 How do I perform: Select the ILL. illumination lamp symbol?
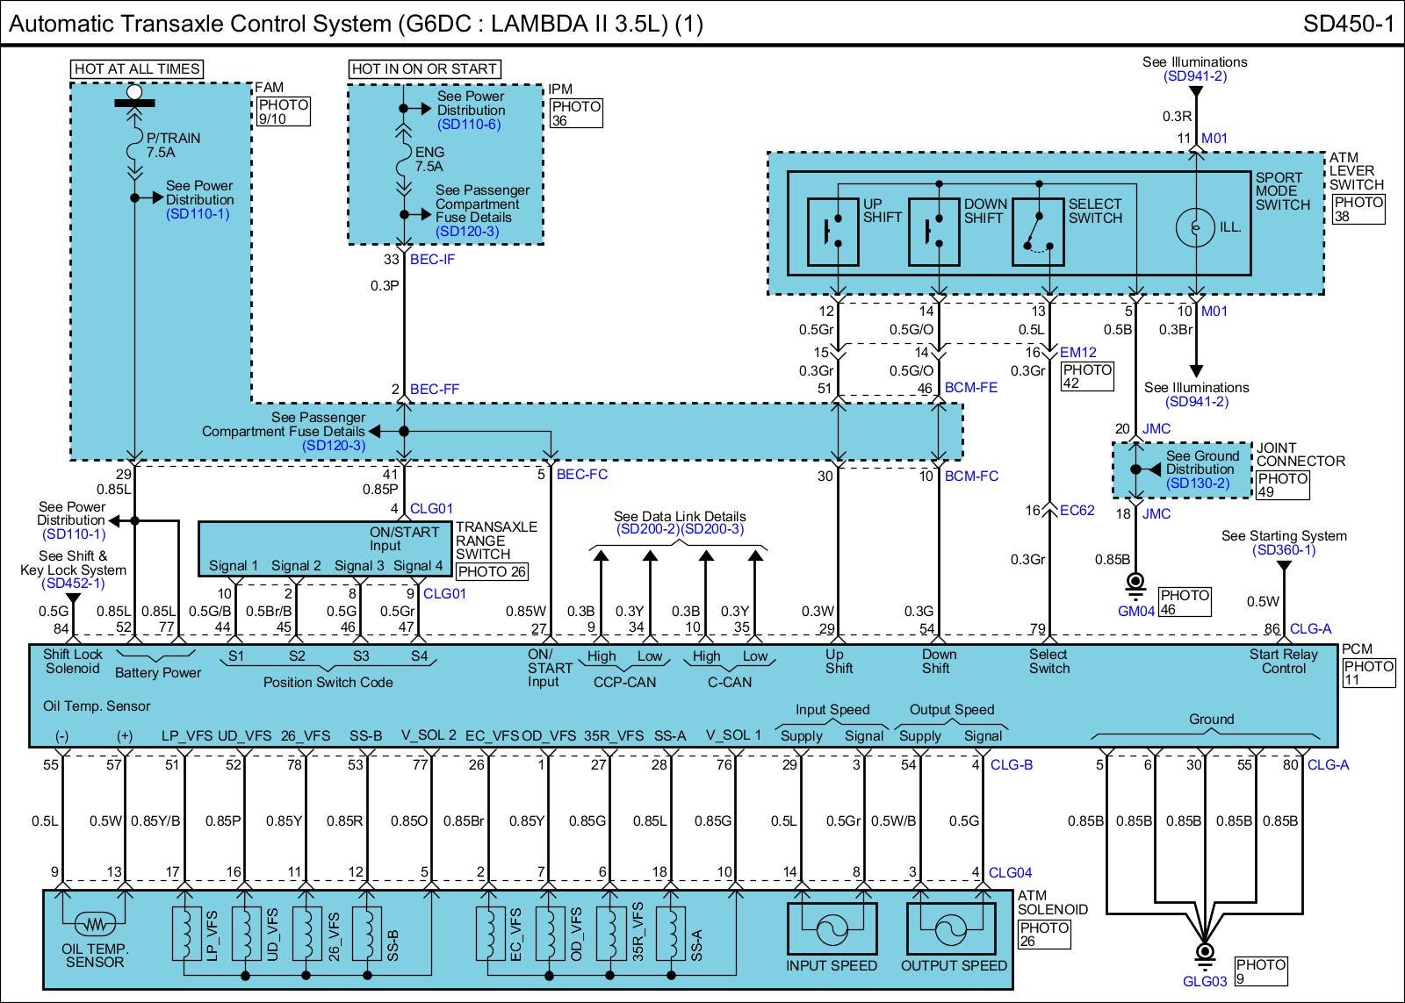tap(1195, 227)
